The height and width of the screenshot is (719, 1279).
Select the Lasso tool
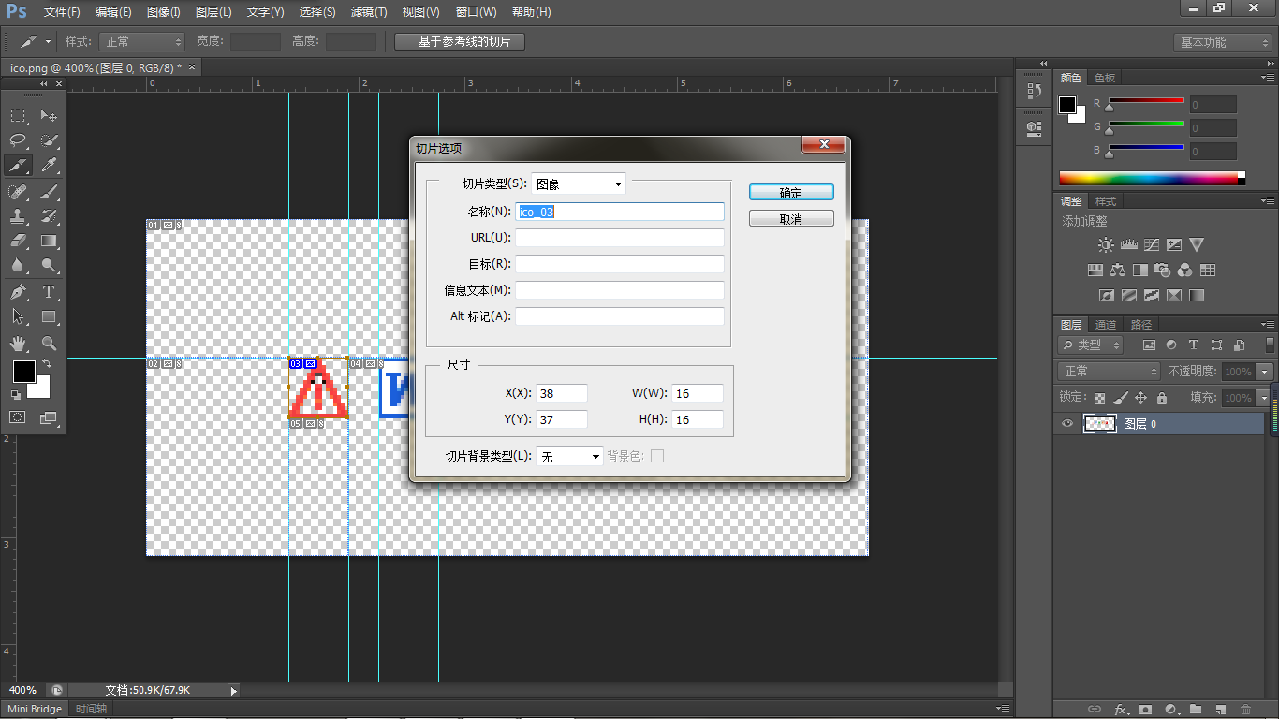pyautogui.click(x=18, y=140)
